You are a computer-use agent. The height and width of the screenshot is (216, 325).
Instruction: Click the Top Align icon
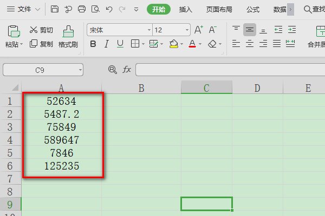236,29
